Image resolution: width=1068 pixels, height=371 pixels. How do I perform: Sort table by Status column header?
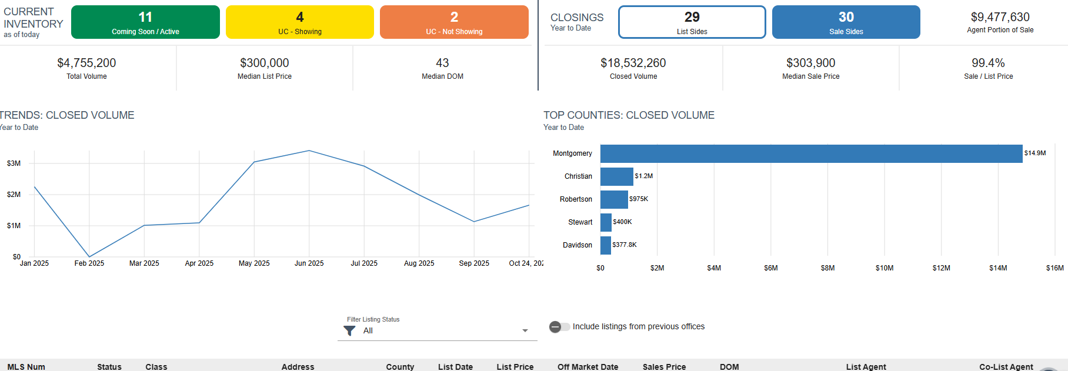pyautogui.click(x=109, y=366)
